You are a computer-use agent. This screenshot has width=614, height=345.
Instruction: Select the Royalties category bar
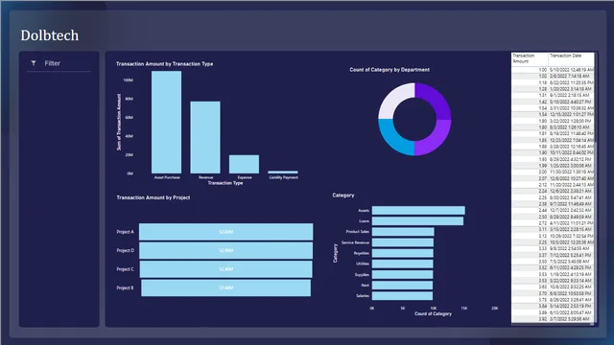(402, 253)
